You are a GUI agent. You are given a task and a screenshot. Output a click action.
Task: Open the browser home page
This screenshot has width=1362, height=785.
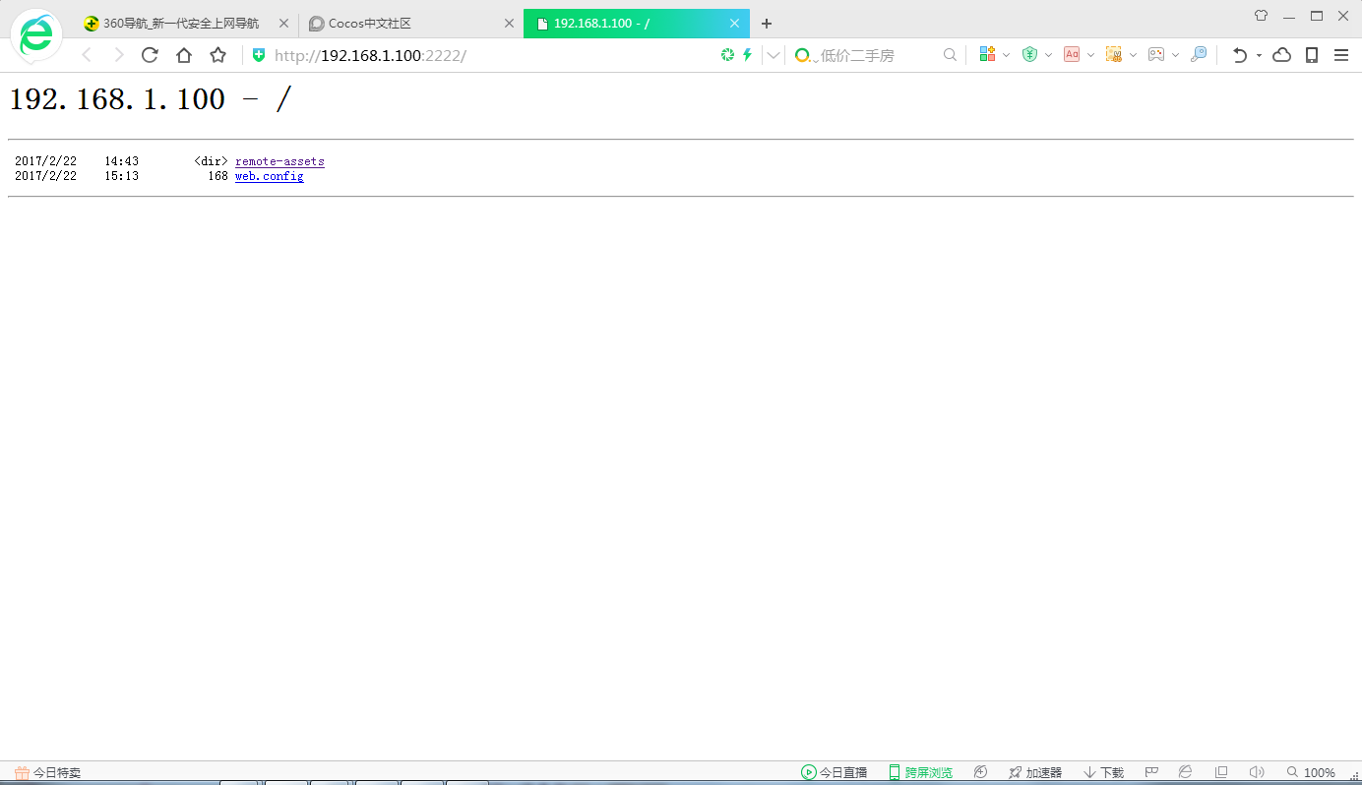click(183, 55)
